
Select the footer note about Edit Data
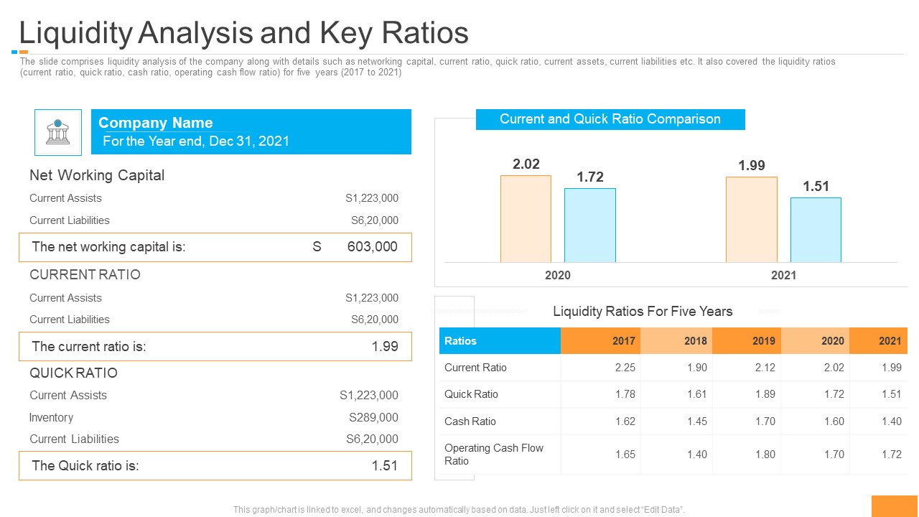[x=459, y=509]
